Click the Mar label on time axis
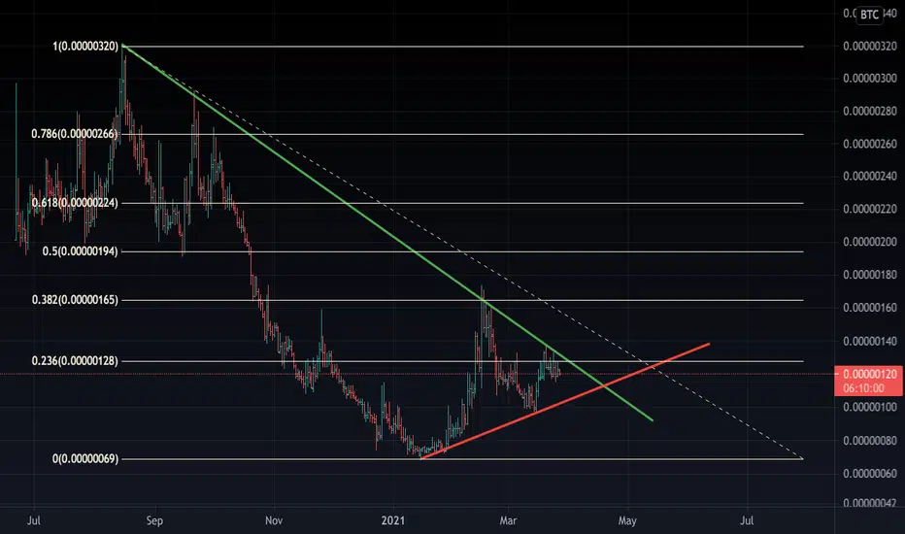The width and height of the screenshot is (905, 534). click(508, 520)
